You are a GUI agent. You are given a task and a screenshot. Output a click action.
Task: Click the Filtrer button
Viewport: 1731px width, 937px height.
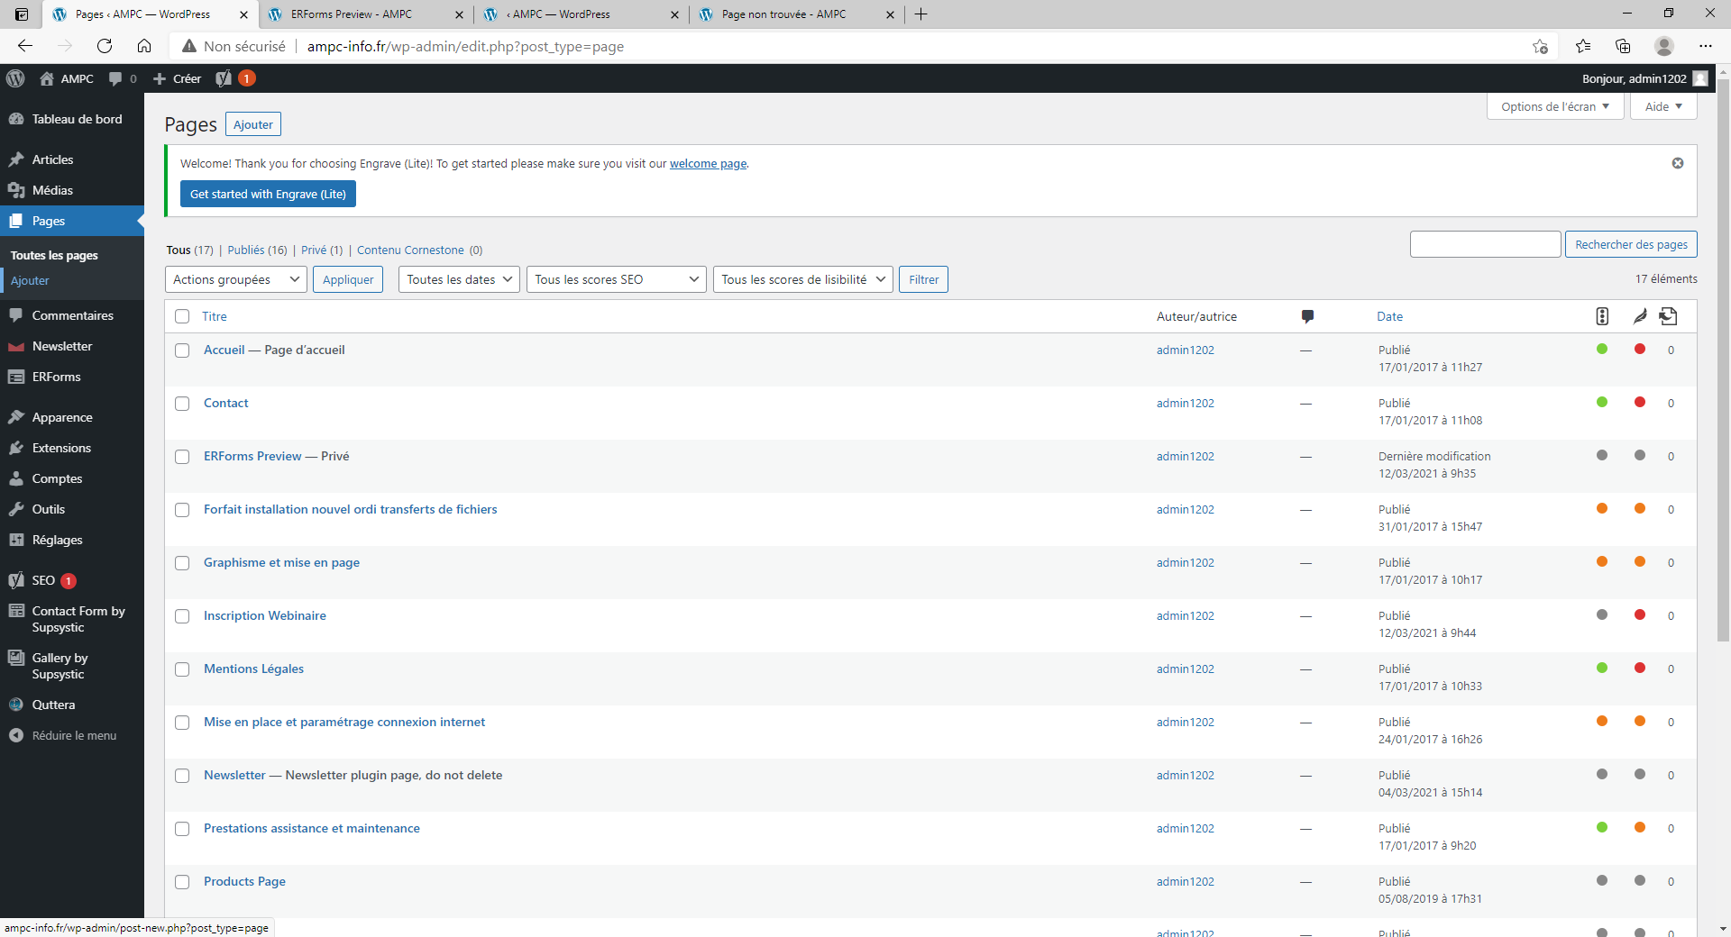pyautogui.click(x=923, y=279)
